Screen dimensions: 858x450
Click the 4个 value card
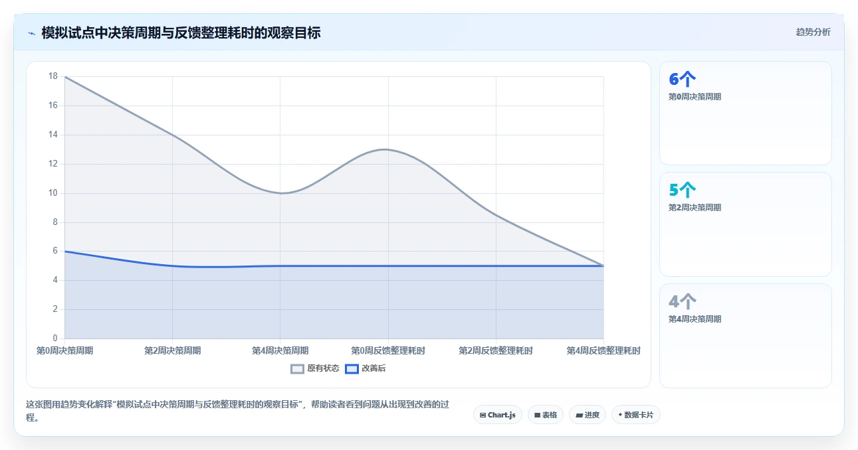coord(745,336)
